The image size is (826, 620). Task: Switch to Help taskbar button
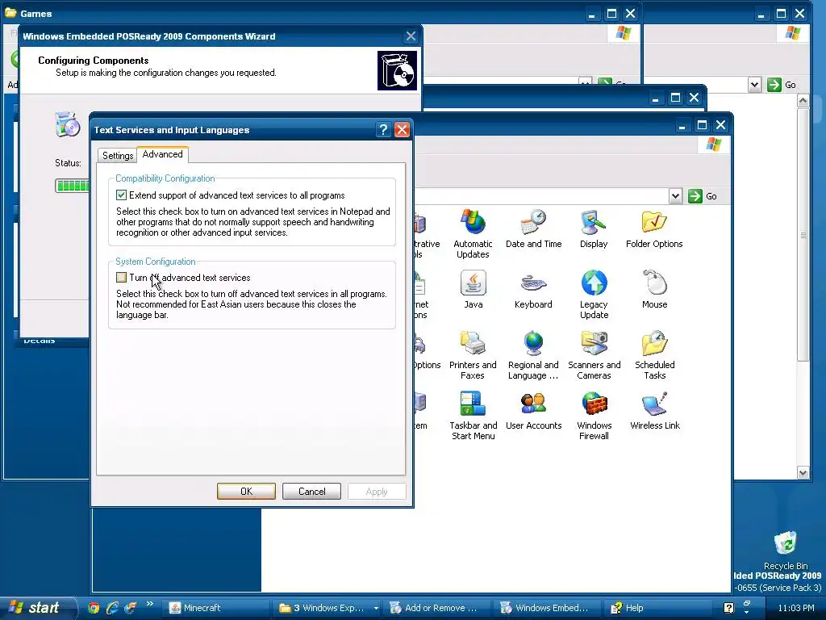tap(657, 608)
